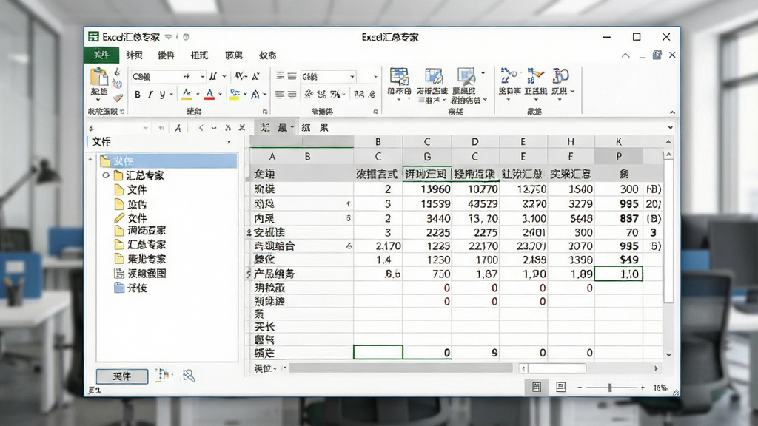
Task: Click the table-with-pencil ribbon icon
Action: pyautogui.click(x=433, y=76)
